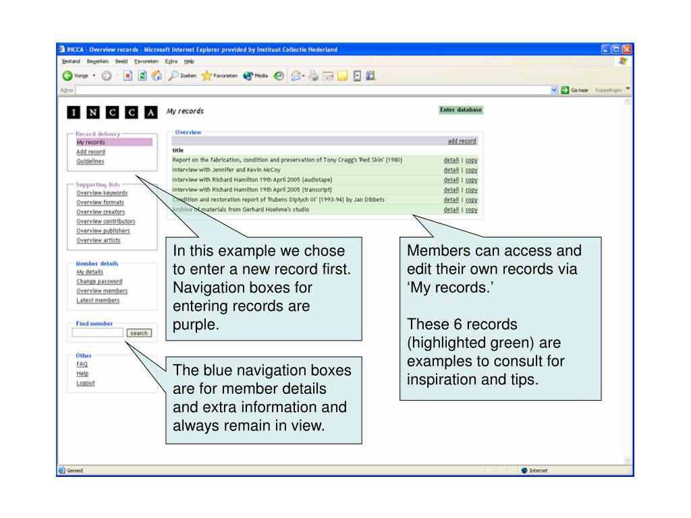Open Overview members link
Image resolution: width=691 pixels, height=518 pixels.
tap(102, 291)
